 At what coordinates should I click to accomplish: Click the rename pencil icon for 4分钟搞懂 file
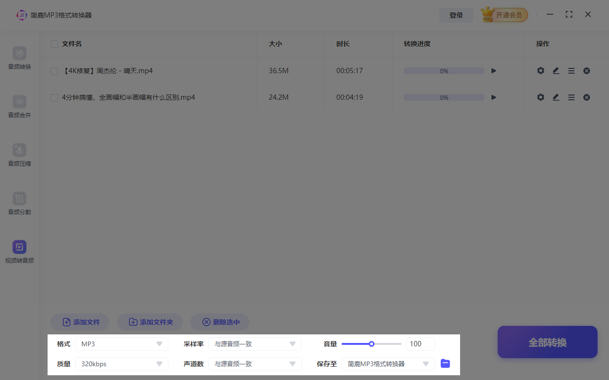556,97
